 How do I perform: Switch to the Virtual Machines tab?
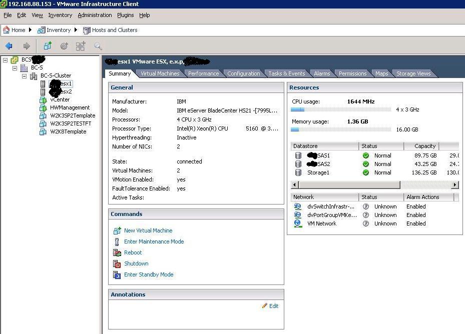click(160, 73)
